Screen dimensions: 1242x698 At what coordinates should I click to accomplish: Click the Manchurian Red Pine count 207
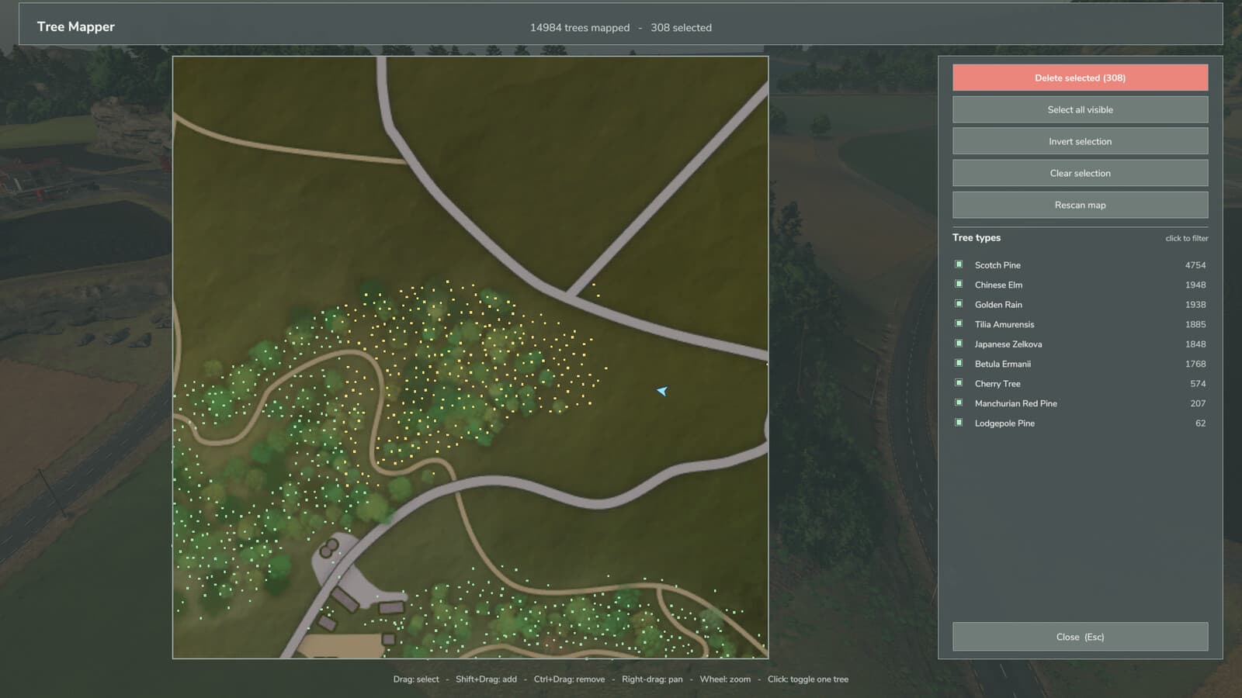click(x=1198, y=403)
